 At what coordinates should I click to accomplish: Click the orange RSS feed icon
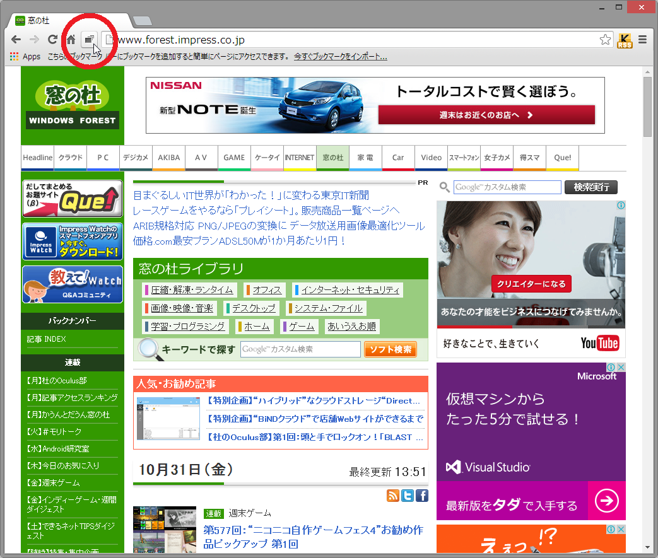pyautogui.click(x=393, y=496)
